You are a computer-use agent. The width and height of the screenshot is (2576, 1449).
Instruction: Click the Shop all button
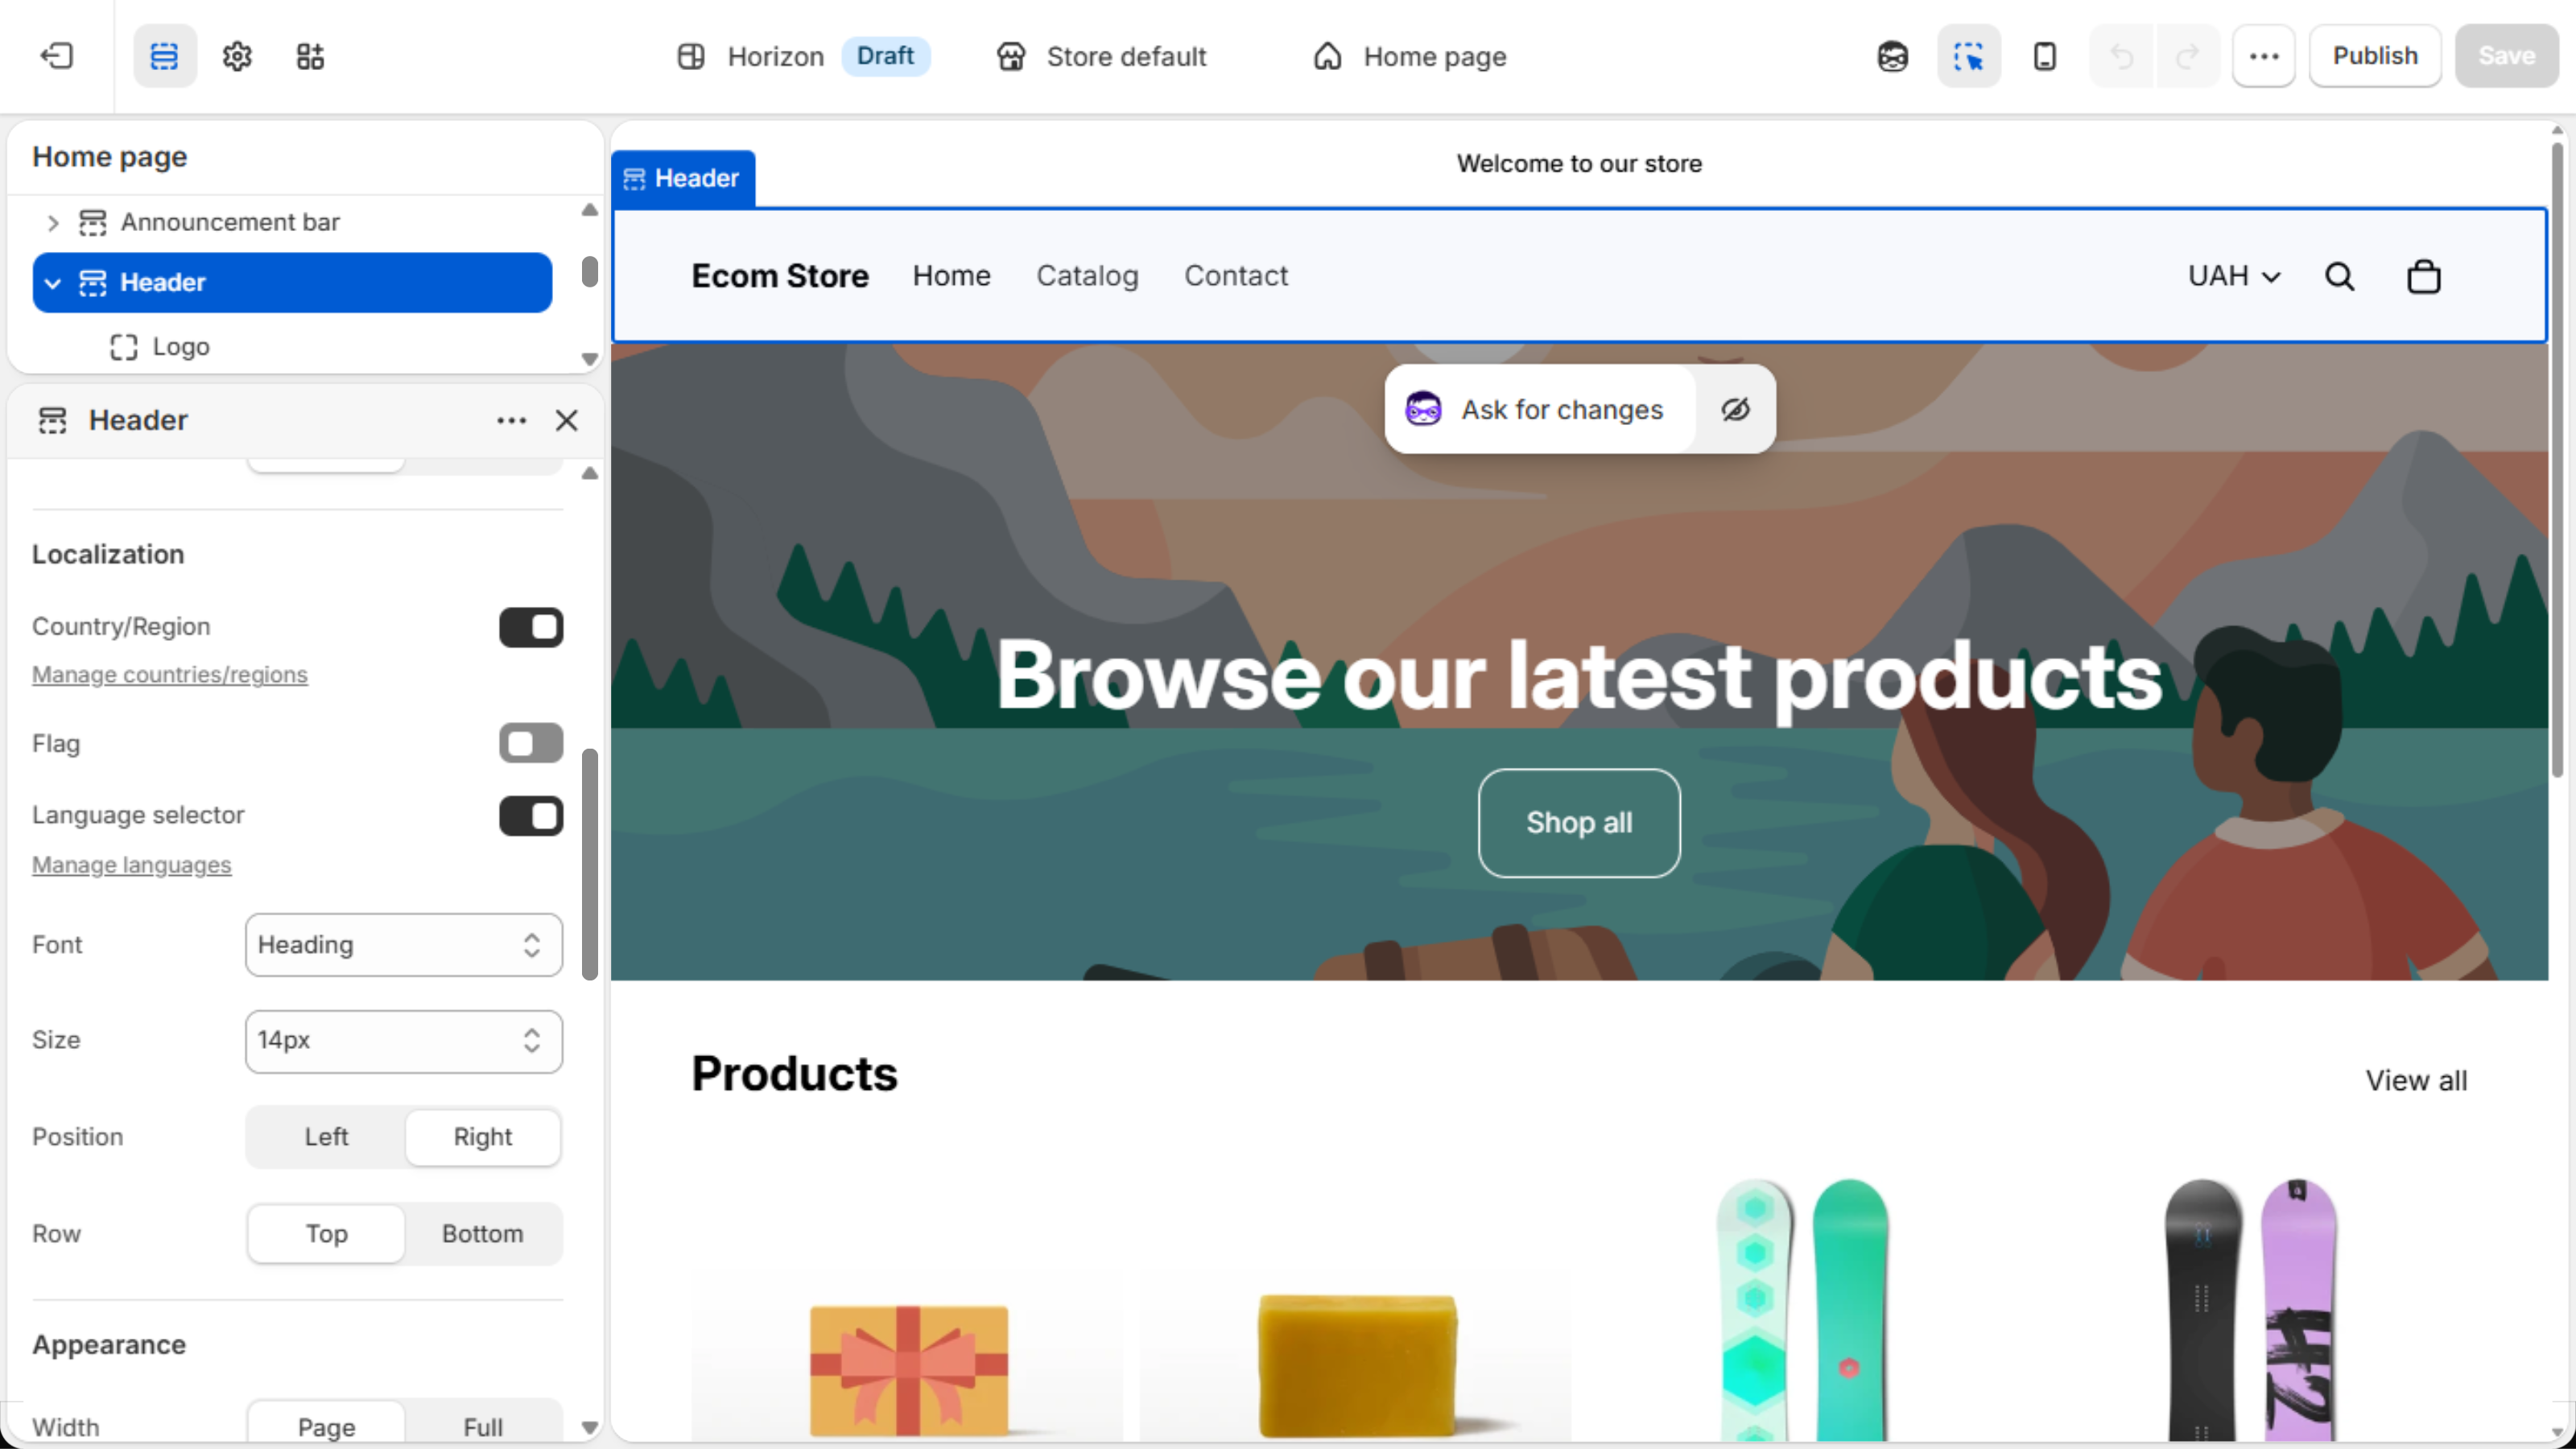[1579, 822]
